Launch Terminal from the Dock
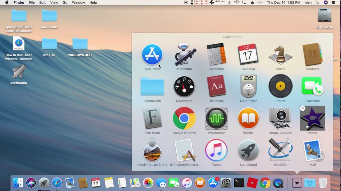This screenshot has width=341, height=191. pos(239,183)
